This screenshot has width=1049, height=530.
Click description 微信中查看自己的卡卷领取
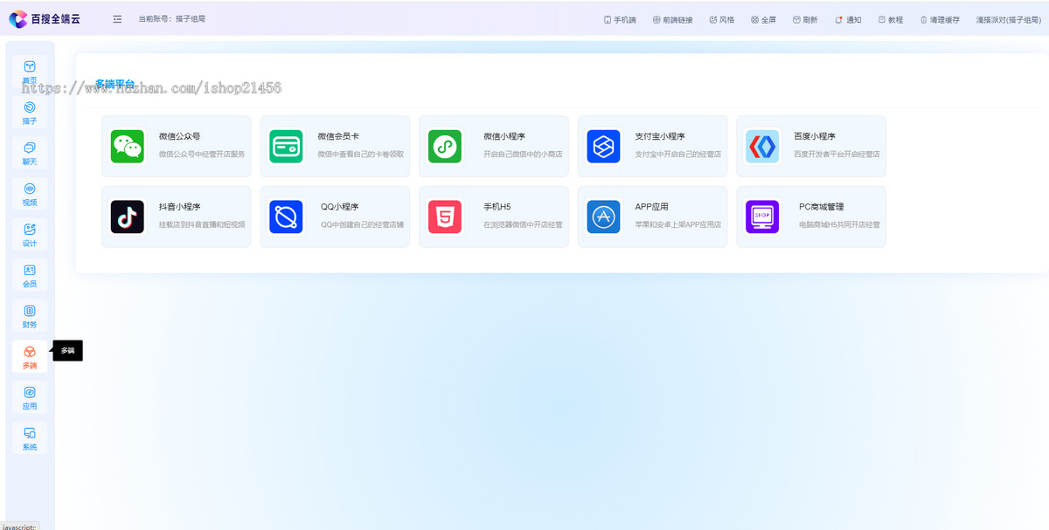click(x=361, y=154)
